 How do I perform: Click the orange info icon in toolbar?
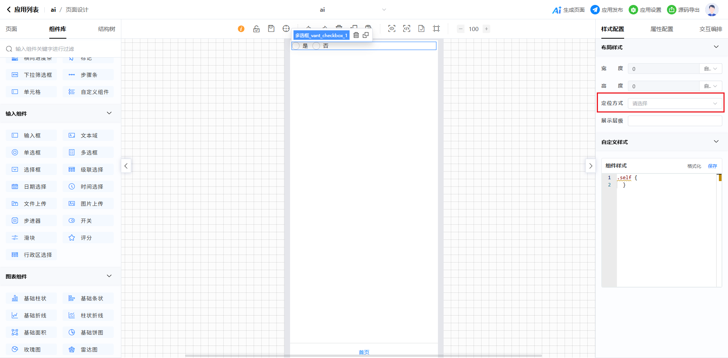click(241, 29)
